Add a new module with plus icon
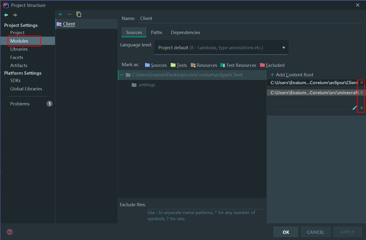The height and width of the screenshot is (240, 366). point(60,14)
